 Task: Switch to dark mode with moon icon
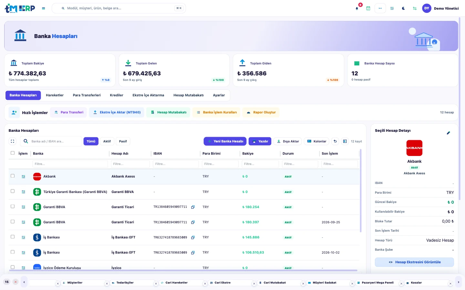pos(403,8)
